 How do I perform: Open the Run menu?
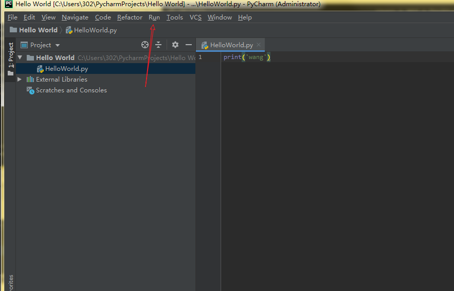click(154, 17)
